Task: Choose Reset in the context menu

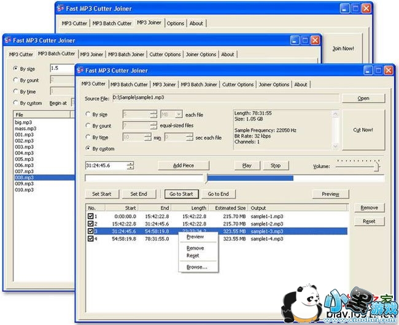Action: click(x=193, y=256)
